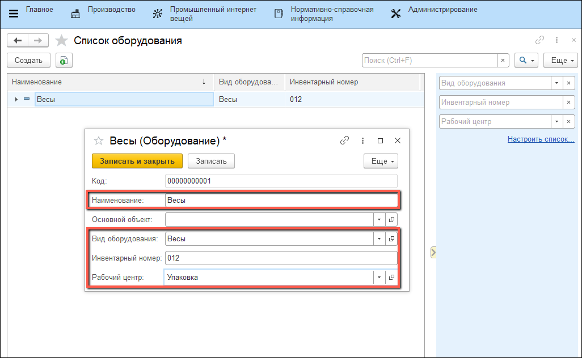582x358 pixels.
Task: Expand the Весы tree row
Action: pos(16,100)
